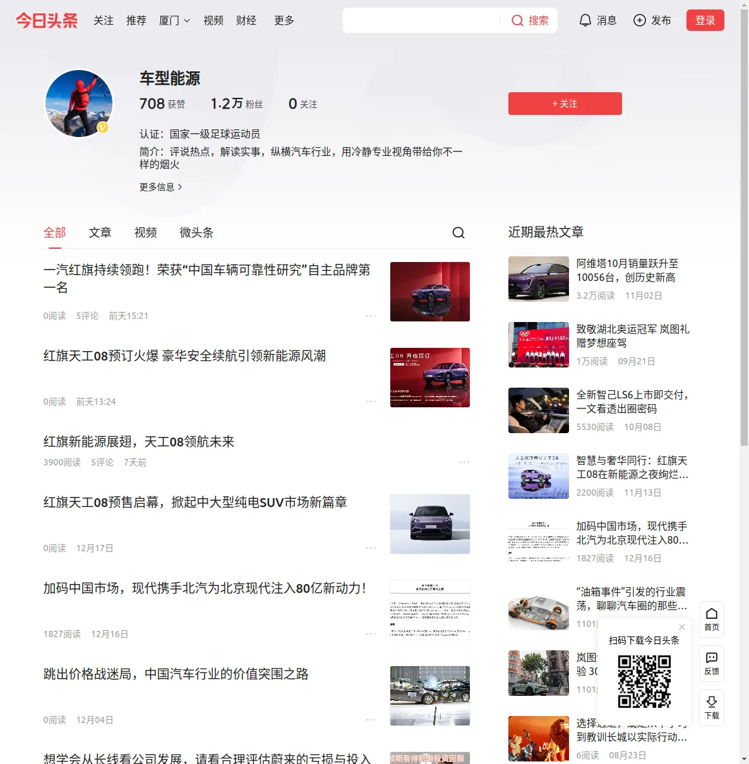Viewport: 749px width, 764px height.
Task: Open 视频 in top navigation
Action: pyautogui.click(x=213, y=20)
